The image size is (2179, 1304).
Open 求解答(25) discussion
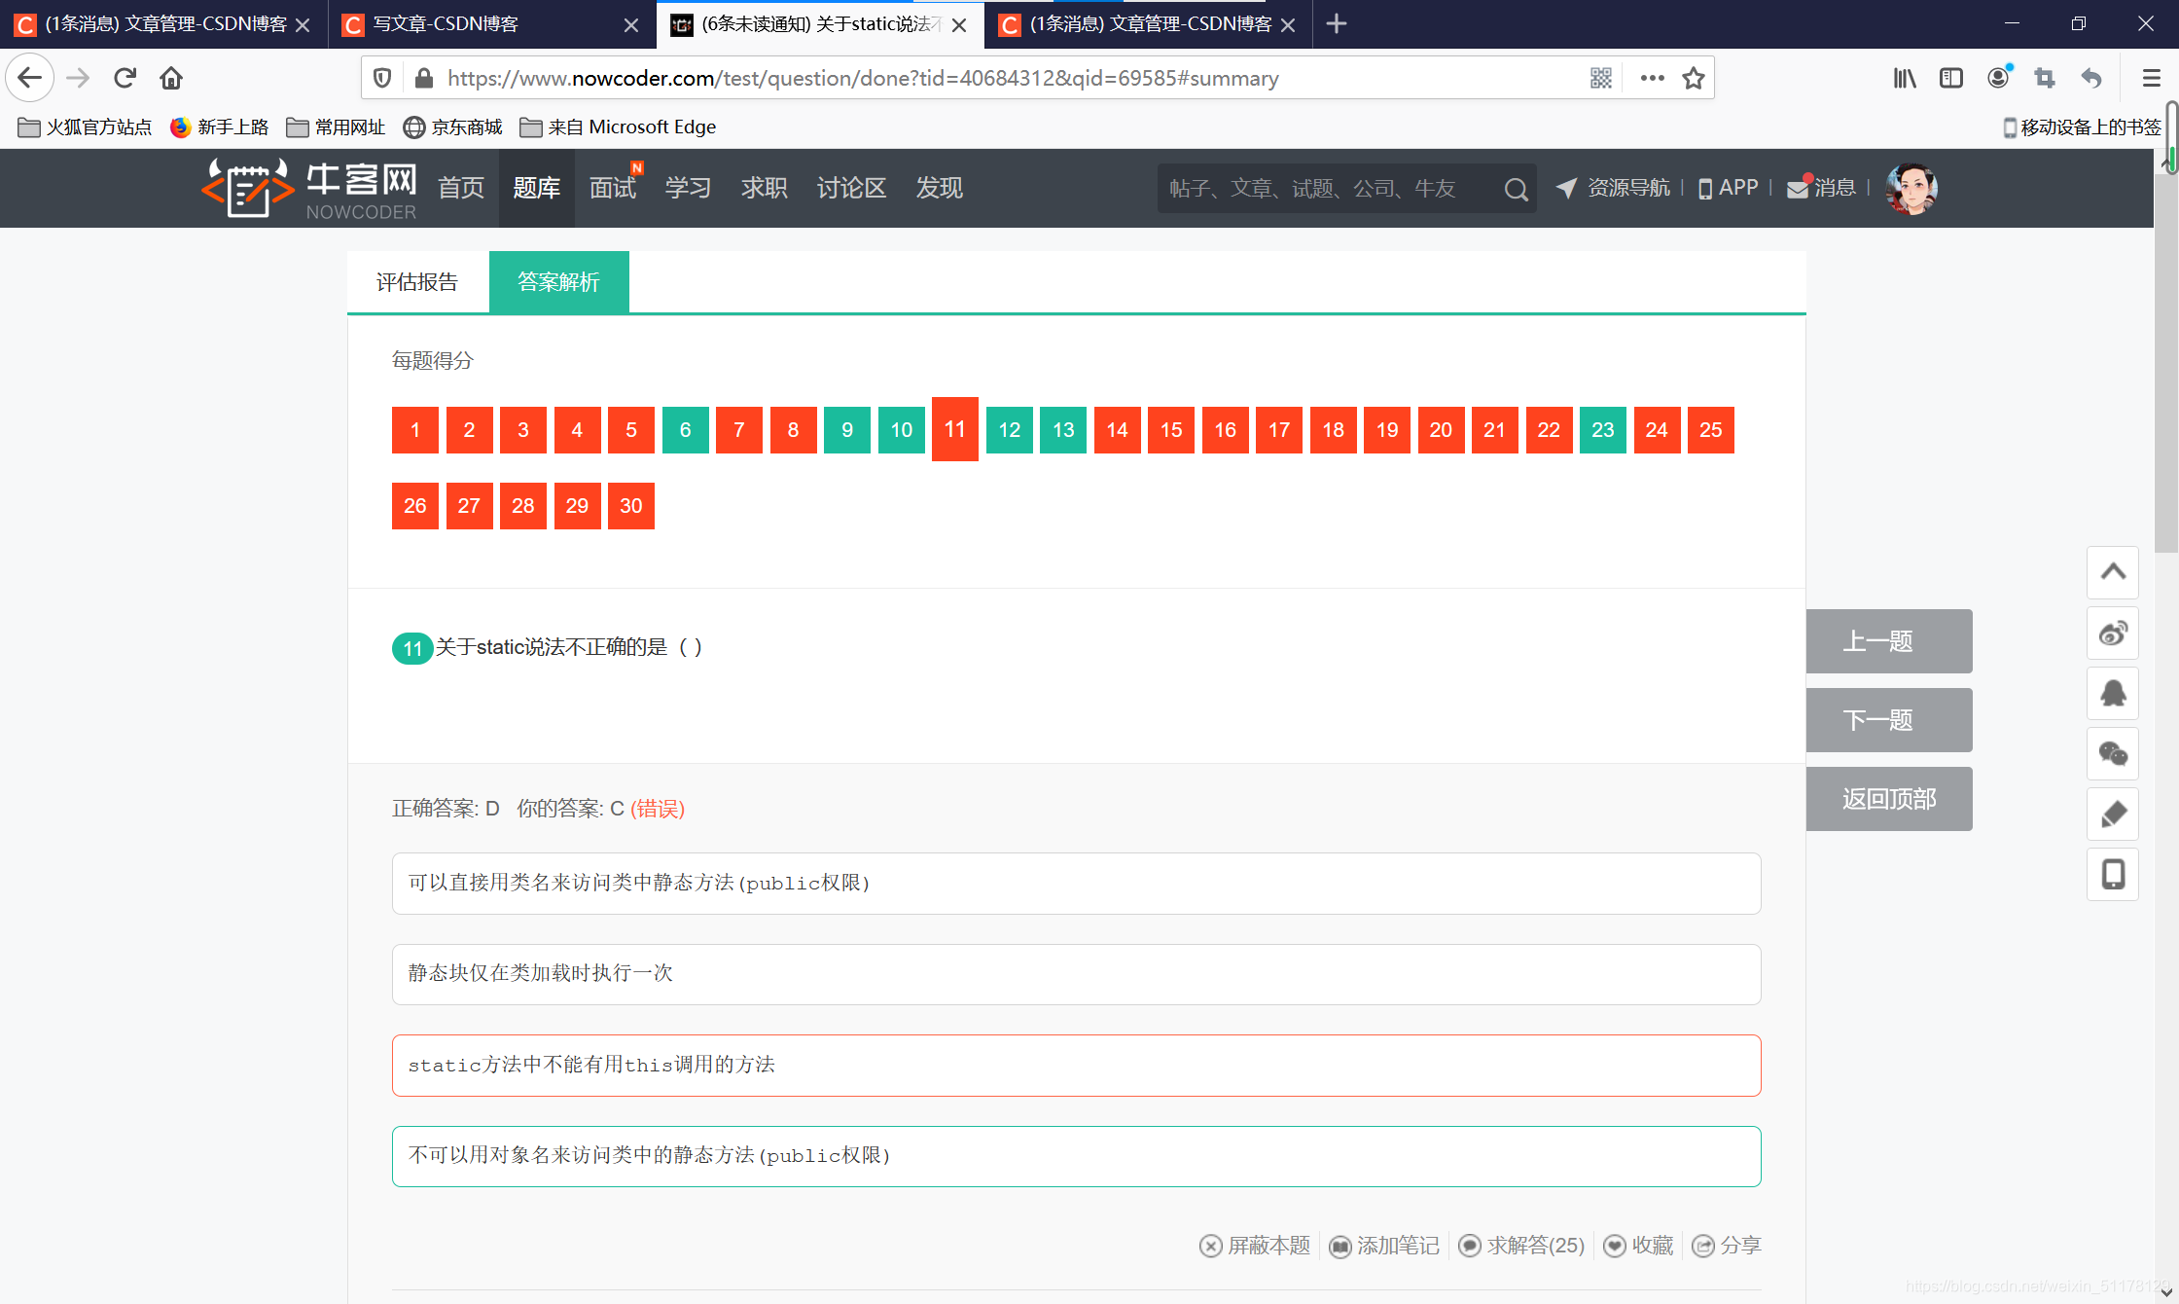pos(1521,1246)
